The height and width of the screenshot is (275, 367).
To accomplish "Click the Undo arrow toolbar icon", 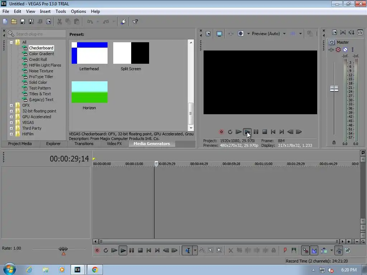I will pyautogui.click(x=90, y=22).
